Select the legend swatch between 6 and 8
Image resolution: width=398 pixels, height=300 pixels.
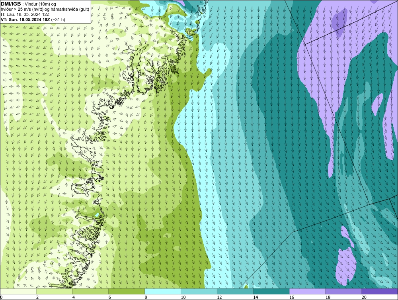click(x=127, y=291)
